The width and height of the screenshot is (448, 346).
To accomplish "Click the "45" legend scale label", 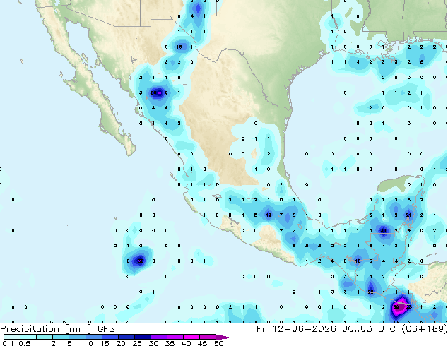I will (202, 343).
